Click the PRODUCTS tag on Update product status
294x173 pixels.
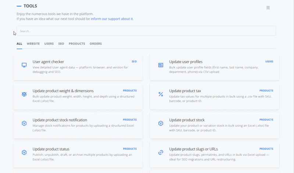pyautogui.click(x=130, y=149)
